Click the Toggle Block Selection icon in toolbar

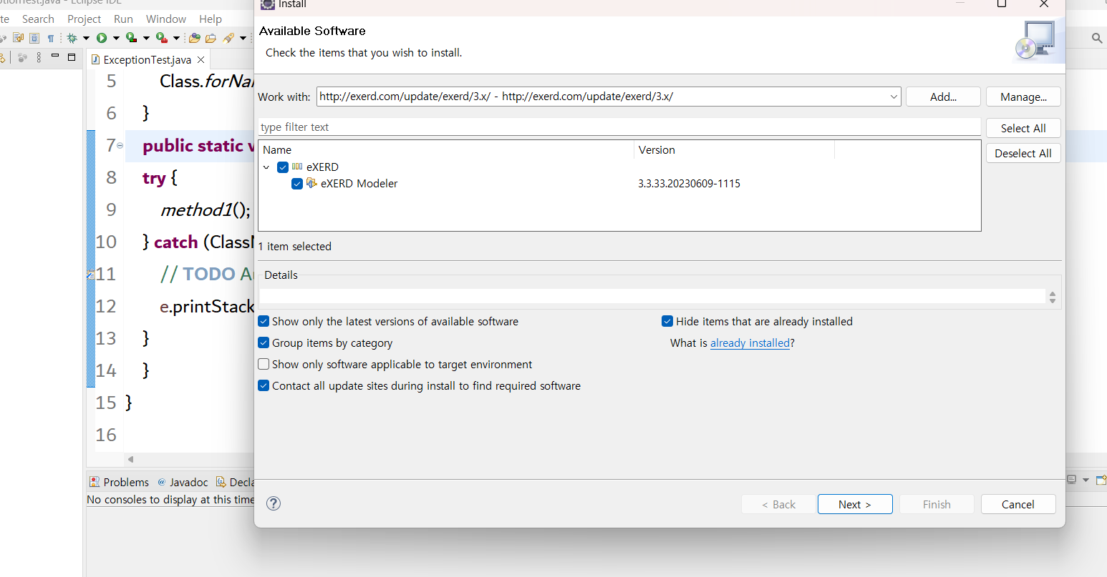[34, 38]
